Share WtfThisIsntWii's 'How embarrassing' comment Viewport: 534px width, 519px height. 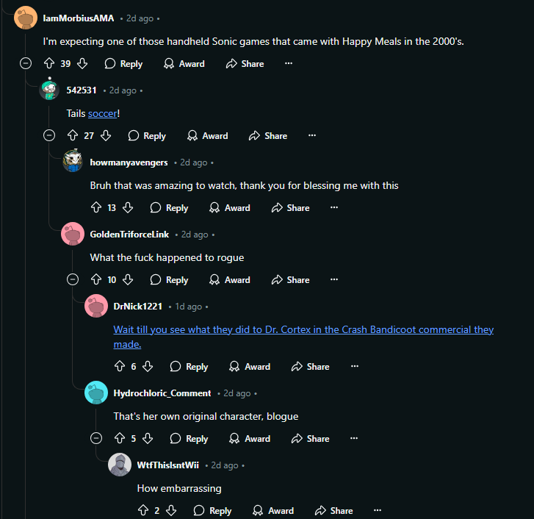[x=333, y=511]
